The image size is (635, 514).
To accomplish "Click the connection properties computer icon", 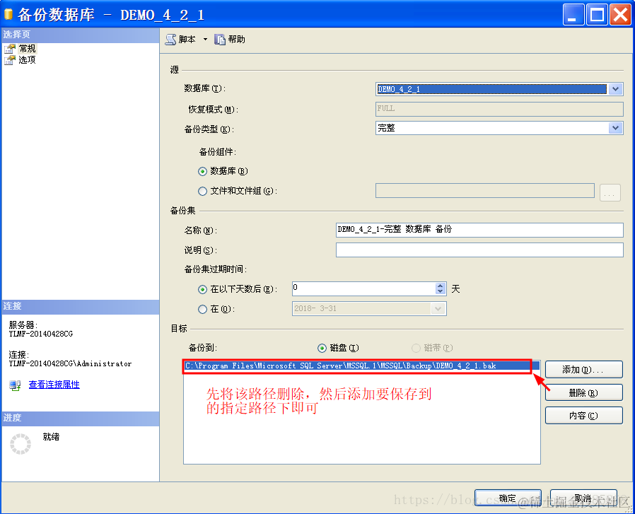I will coord(15,385).
